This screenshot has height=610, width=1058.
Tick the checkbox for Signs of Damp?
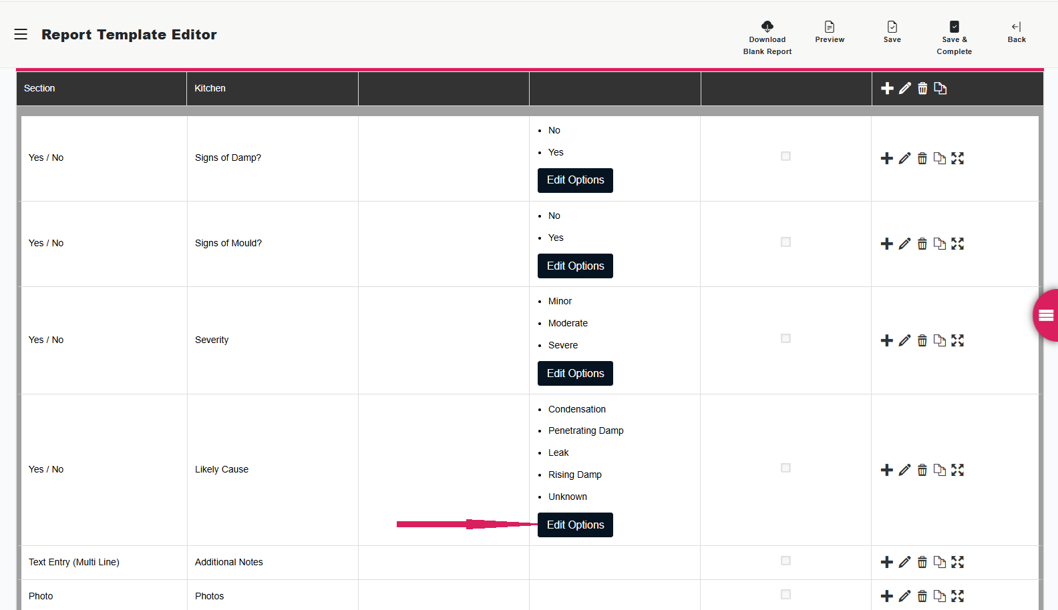(785, 156)
